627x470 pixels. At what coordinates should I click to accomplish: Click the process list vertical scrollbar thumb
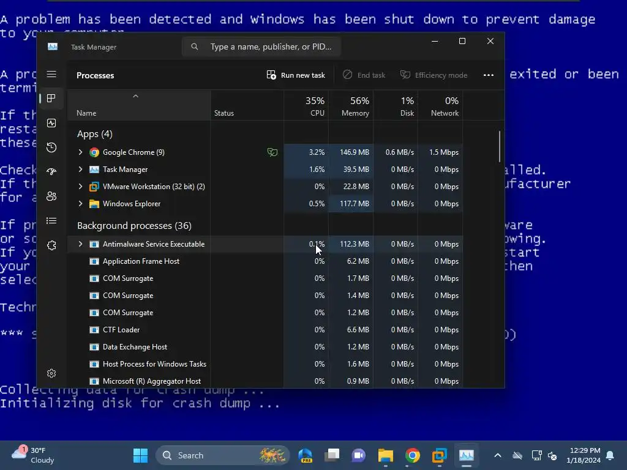(500, 146)
